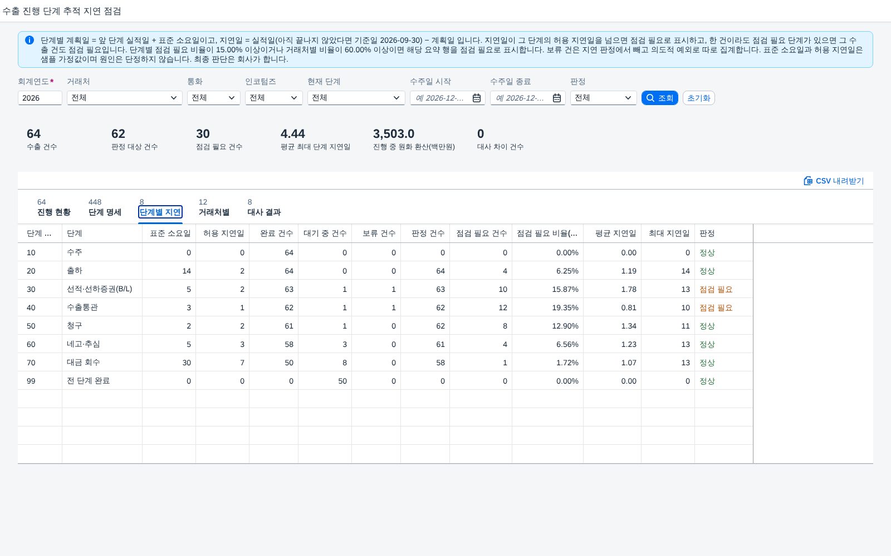Click the calendar icon for 수주일 시작

coord(477,98)
